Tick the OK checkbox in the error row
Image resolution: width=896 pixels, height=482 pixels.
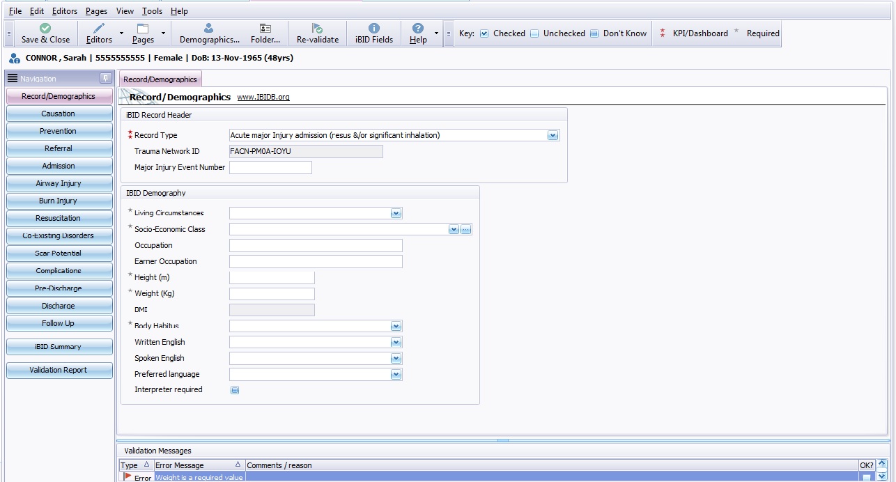click(866, 478)
